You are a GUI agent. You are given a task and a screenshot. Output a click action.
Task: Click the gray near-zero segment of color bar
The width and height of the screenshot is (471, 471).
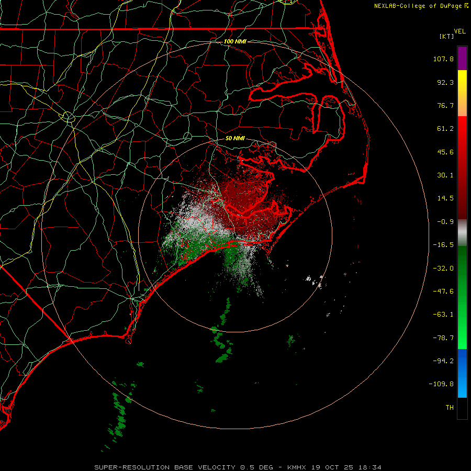462,233
